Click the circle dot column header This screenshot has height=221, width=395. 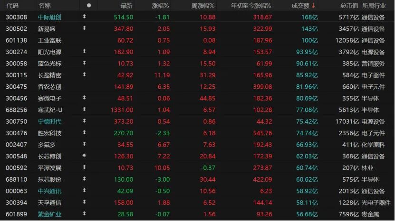(x=88, y=6)
